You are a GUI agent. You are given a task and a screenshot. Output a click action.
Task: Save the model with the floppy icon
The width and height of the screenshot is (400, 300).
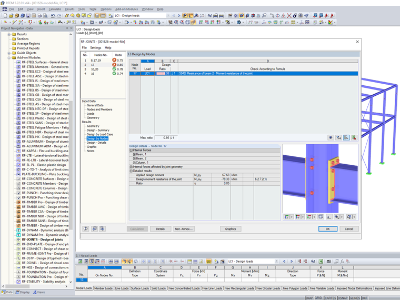[x=28, y=16]
